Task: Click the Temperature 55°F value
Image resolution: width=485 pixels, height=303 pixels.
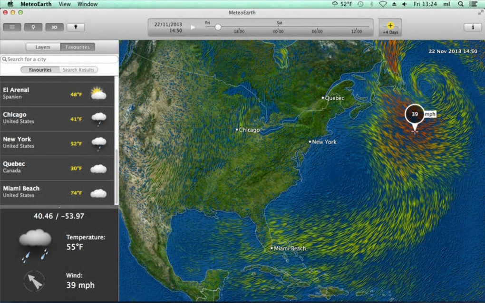Action: pyautogui.click(x=75, y=247)
